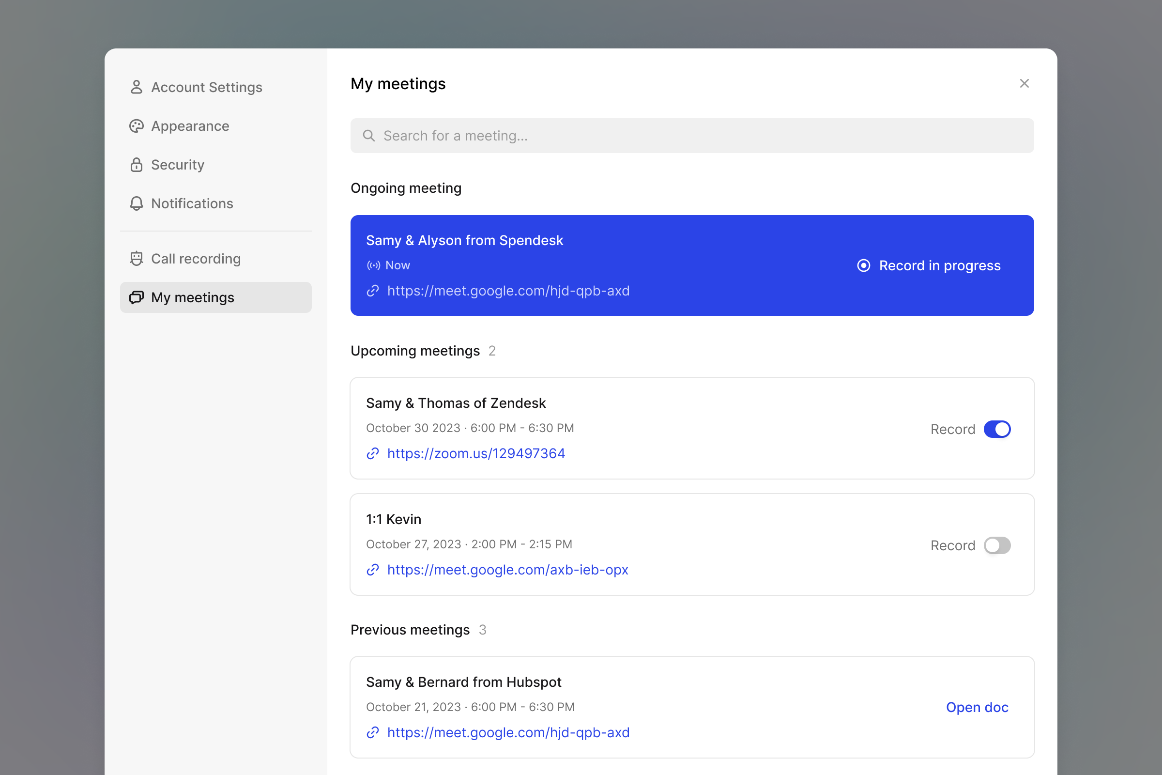The width and height of the screenshot is (1162, 775).
Task: Close the My meetings dialog
Action: [x=1024, y=83]
